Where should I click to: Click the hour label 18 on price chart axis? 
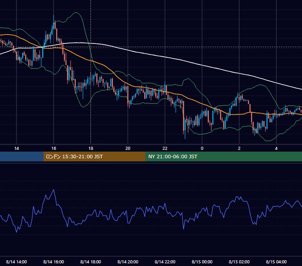(91, 148)
